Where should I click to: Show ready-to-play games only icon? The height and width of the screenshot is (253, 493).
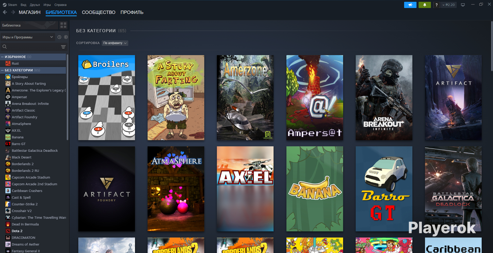(x=66, y=37)
